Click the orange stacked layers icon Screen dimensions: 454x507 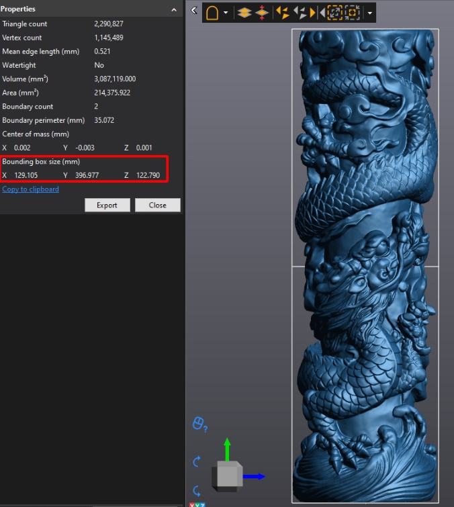pos(244,12)
